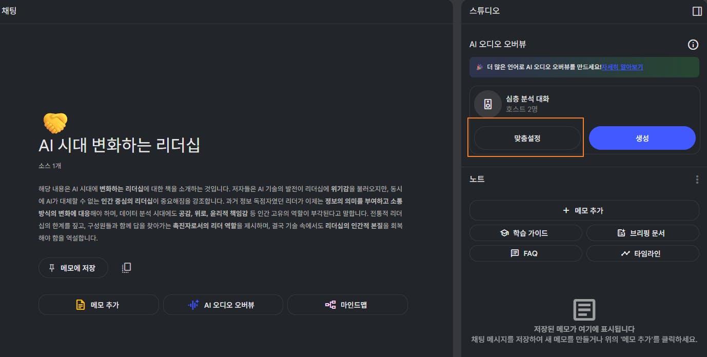This screenshot has height=357, width=707.
Task: Click the AI 오디오 오버뷰 heading in studio
Action: click(x=498, y=45)
